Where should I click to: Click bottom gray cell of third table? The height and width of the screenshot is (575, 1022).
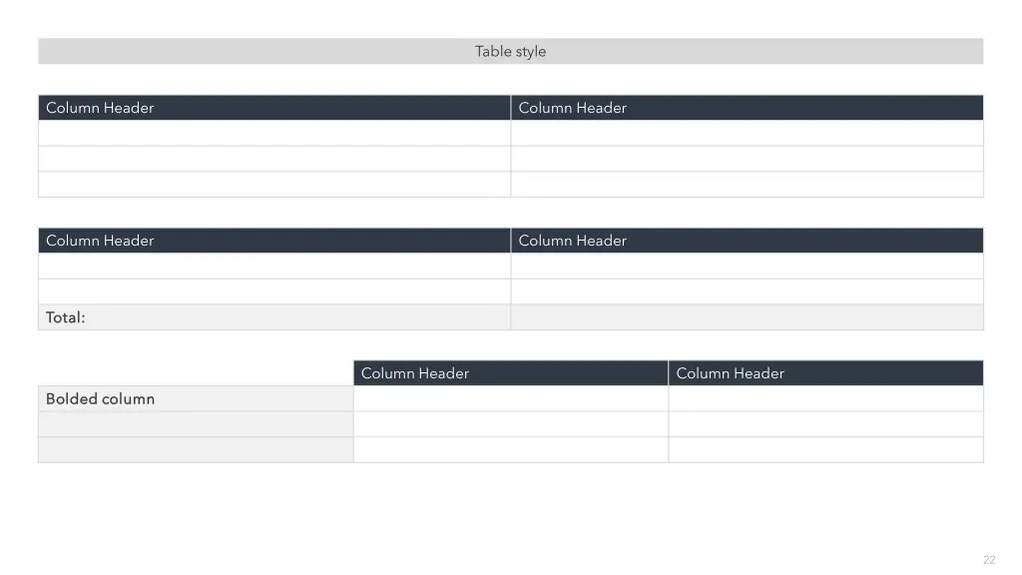(196, 450)
